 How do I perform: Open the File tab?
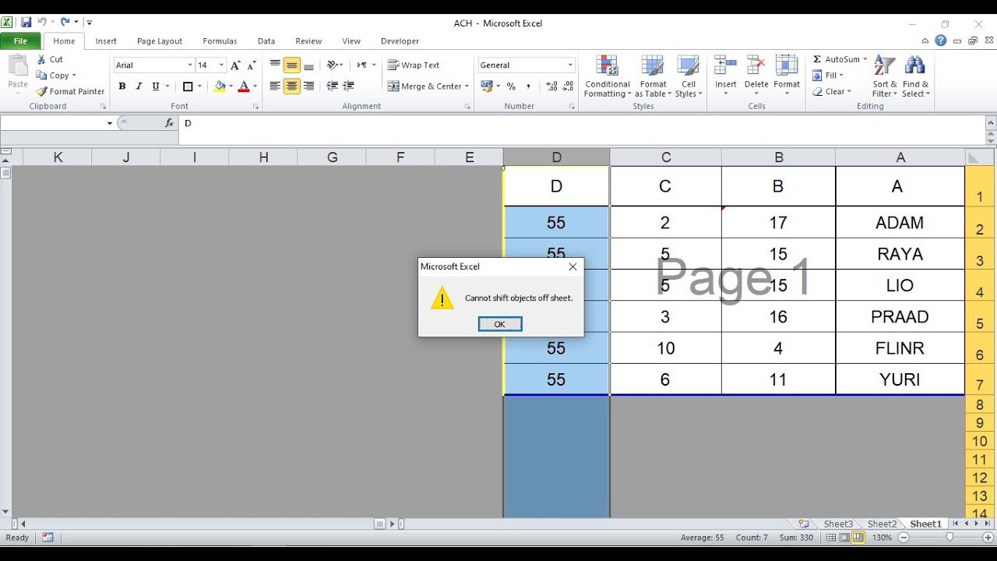(20, 41)
